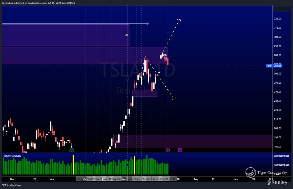Click the 320.00 price axis label
This screenshot has width=293, height=189.
pos(278,19)
